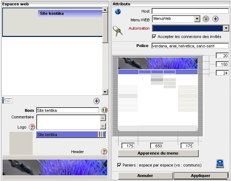This screenshot has width=231, height=181.
Task: Click the Nom input field
Action: coord(67,110)
